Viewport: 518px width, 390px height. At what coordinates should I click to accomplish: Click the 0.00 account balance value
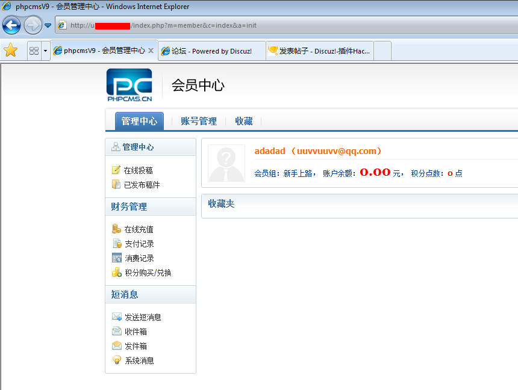click(x=375, y=172)
